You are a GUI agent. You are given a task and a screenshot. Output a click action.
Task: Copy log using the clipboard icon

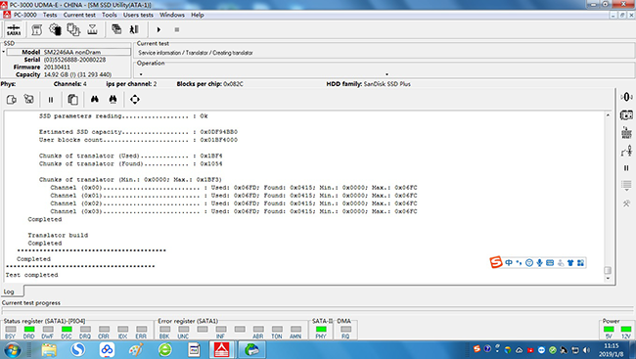coord(73,100)
